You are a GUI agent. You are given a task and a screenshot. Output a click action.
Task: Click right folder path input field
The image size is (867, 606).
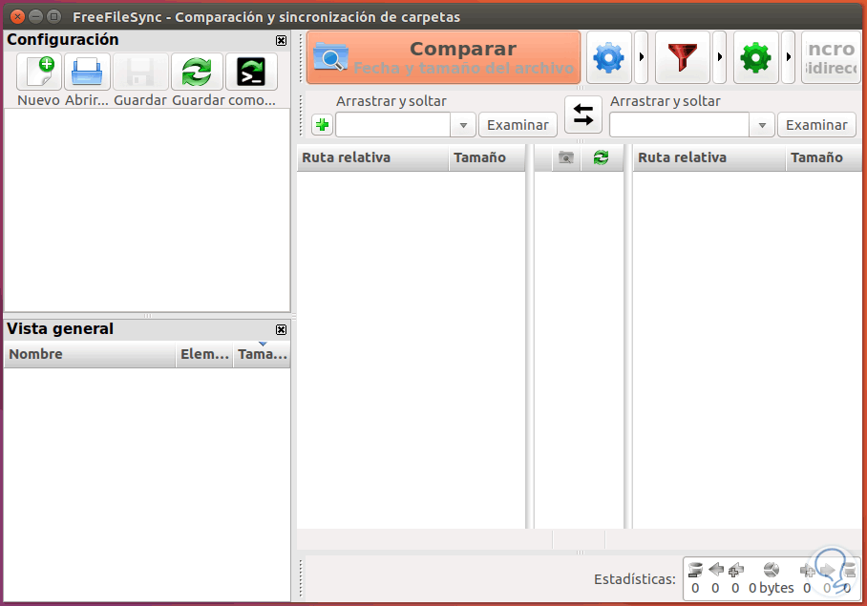pyautogui.click(x=679, y=125)
